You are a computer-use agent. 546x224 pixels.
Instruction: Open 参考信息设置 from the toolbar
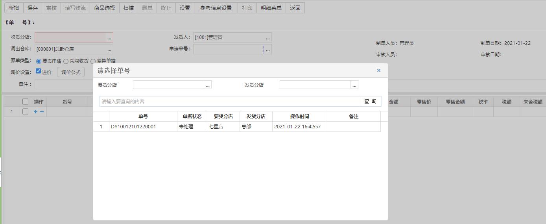(x=216, y=8)
